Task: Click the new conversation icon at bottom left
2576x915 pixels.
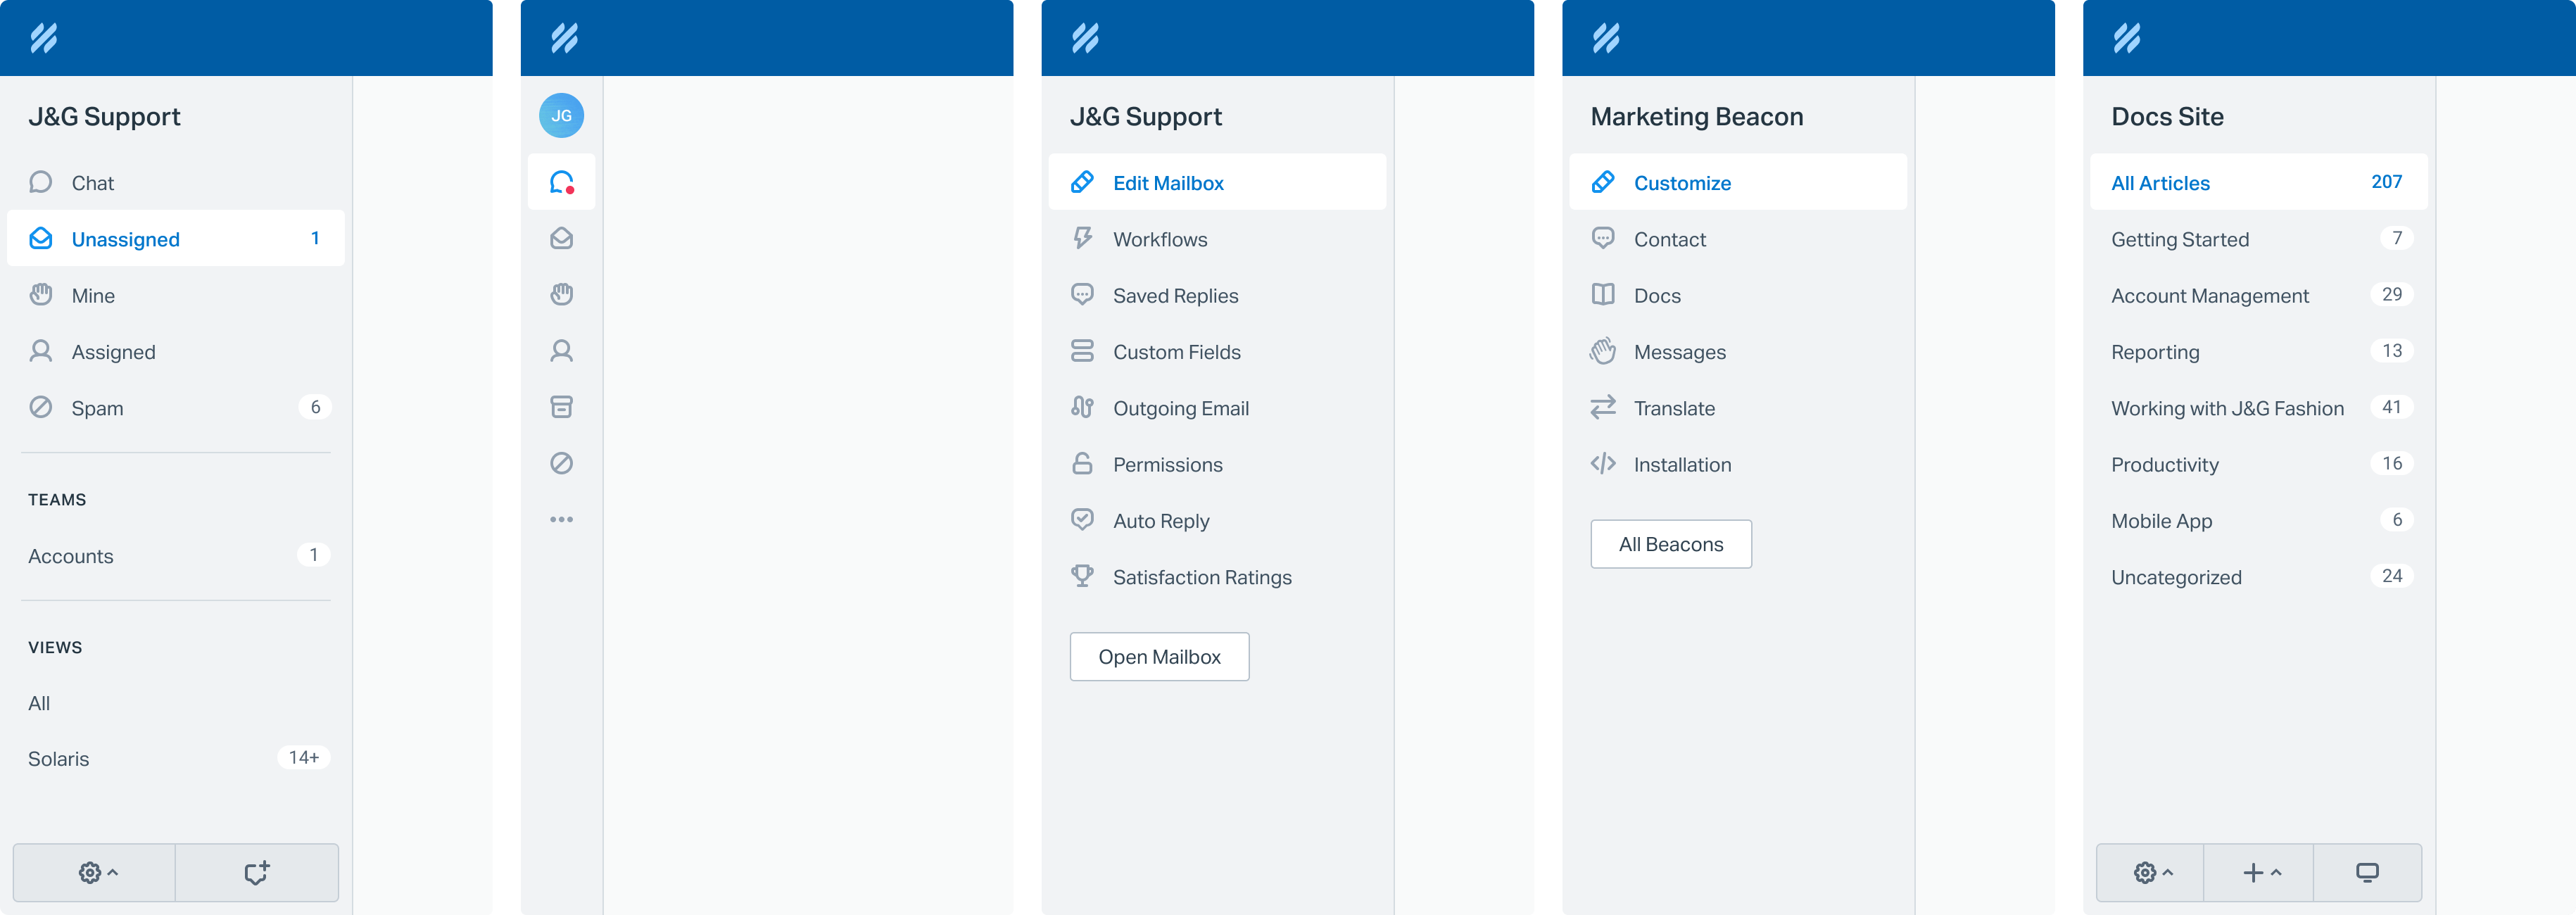Action: tap(257, 872)
